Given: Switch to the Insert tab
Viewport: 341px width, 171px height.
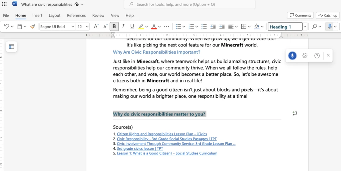Looking at the screenshot, I should (x=37, y=15).
